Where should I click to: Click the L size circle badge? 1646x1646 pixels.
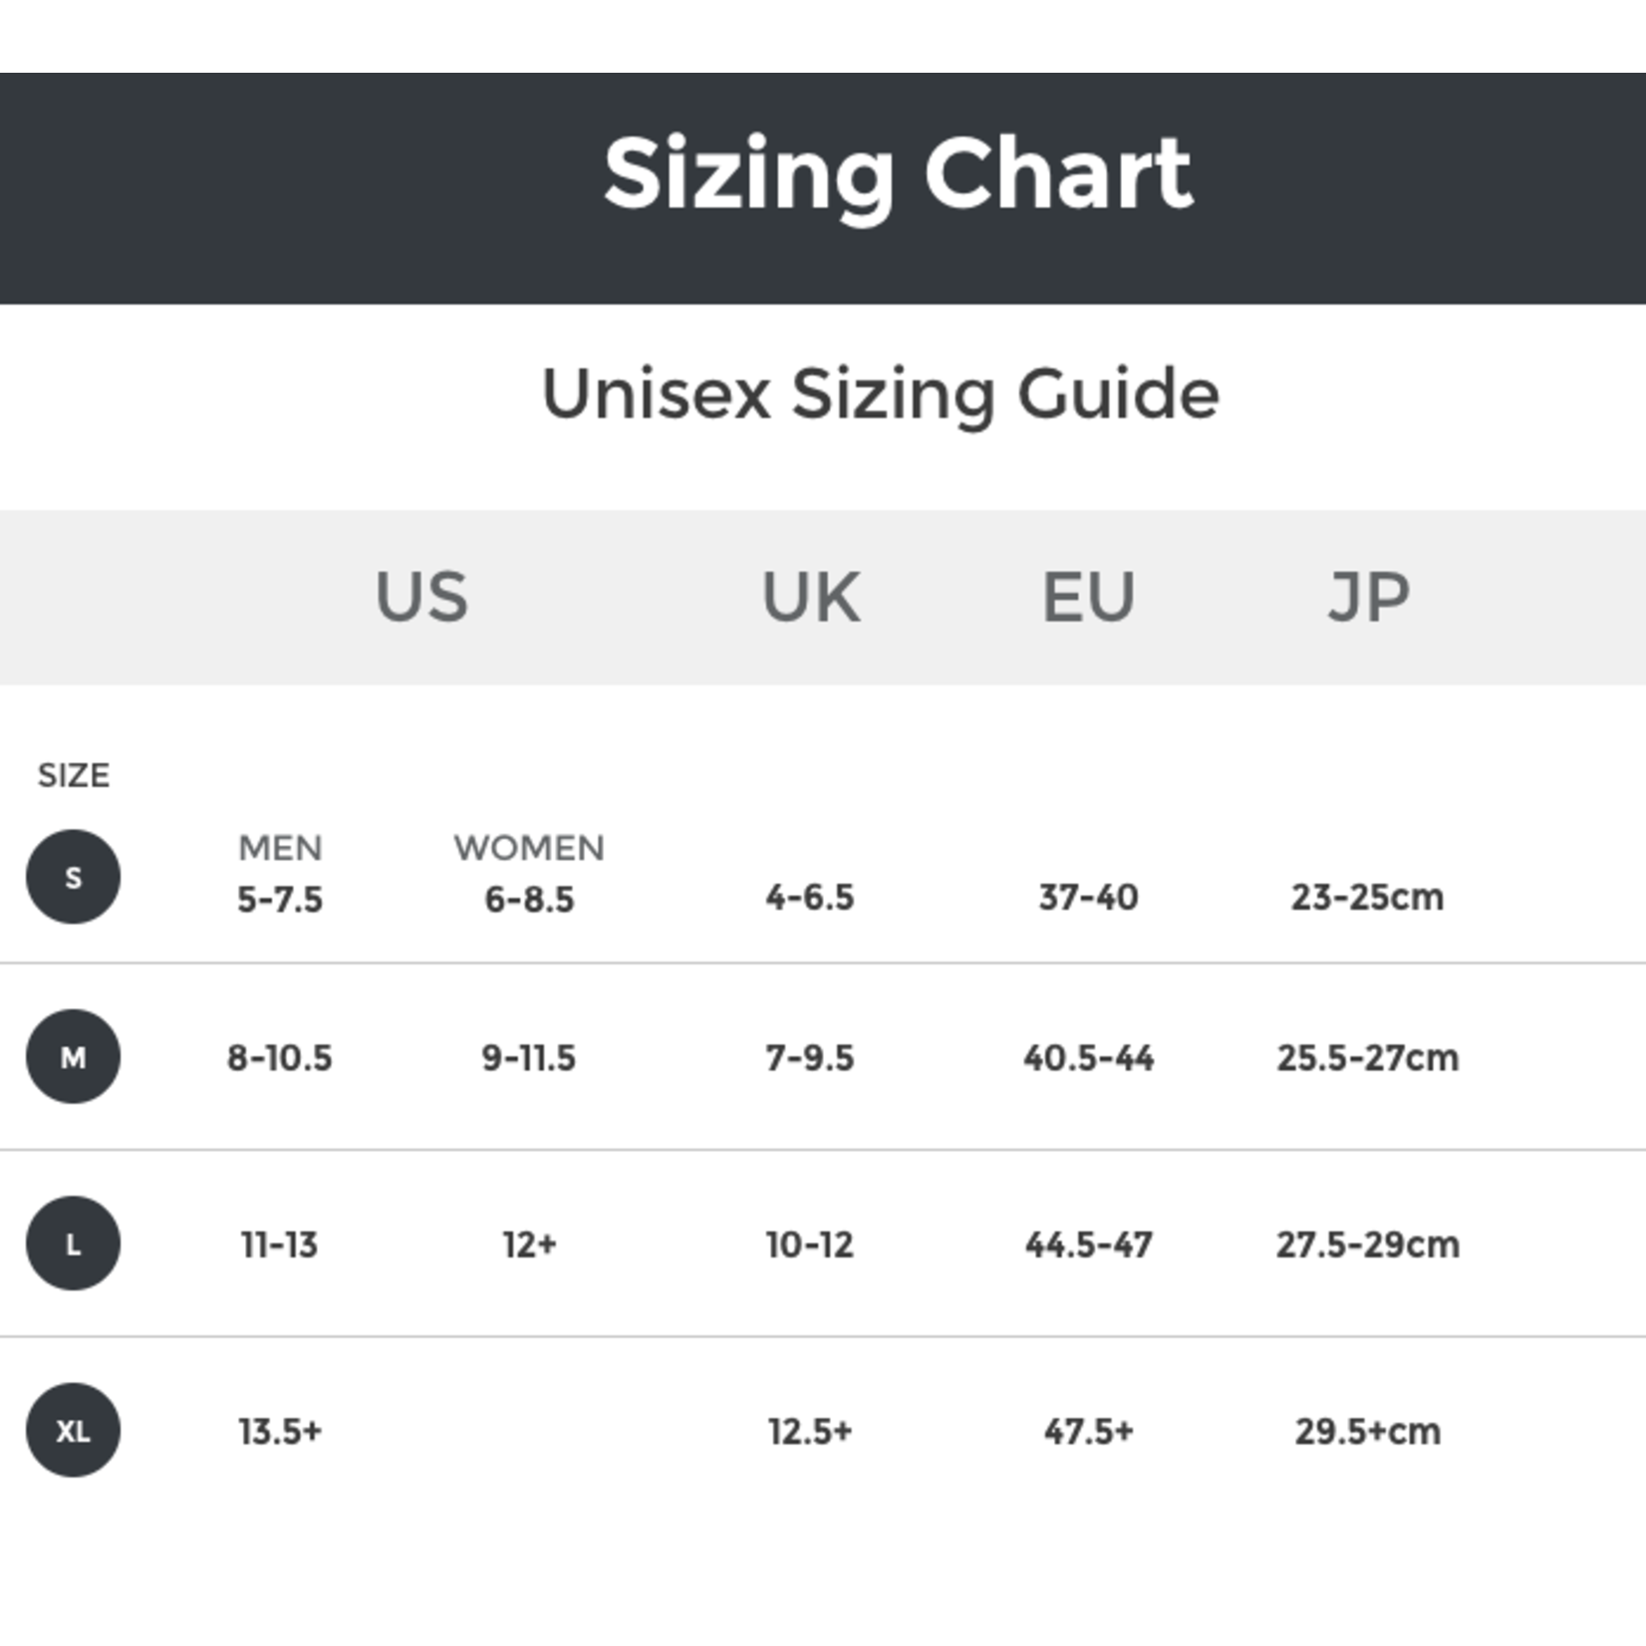[73, 1243]
